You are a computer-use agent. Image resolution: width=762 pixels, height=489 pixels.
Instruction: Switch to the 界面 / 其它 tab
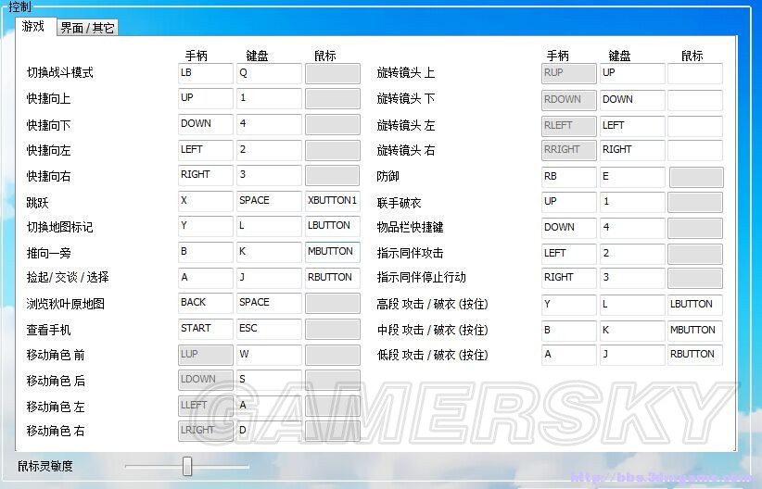(x=87, y=28)
